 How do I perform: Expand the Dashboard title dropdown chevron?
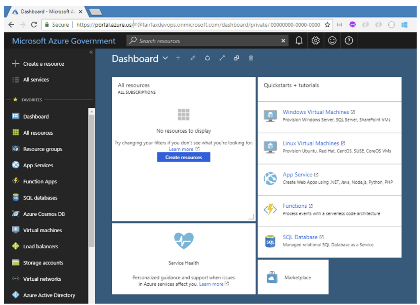coord(165,58)
